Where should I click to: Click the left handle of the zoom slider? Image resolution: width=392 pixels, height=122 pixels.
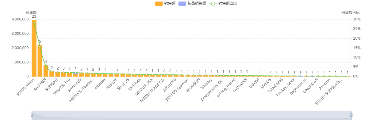[32, 115]
